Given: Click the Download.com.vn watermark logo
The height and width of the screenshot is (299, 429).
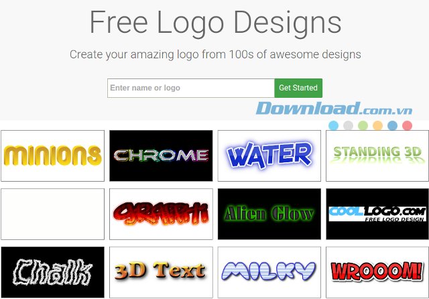Looking at the screenshot, I should pyautogui.click(x=334, y=109).
